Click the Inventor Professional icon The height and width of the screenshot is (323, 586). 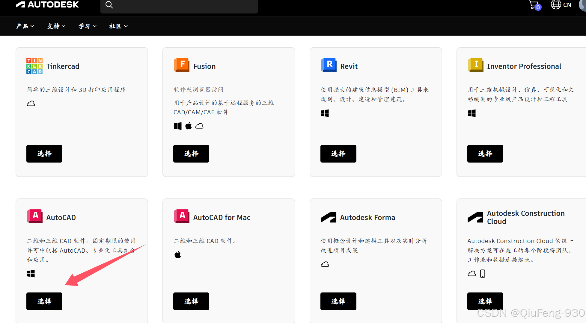click(476, 65)
